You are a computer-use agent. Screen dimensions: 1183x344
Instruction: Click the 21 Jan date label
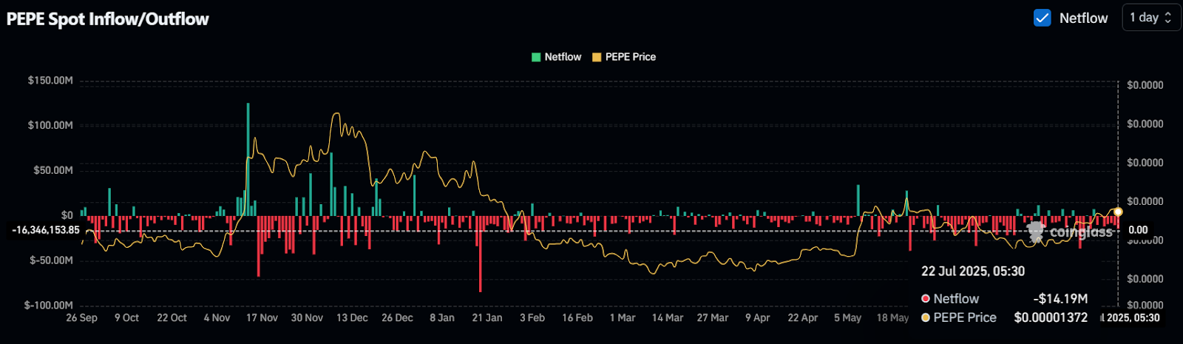tap(487, 317)
